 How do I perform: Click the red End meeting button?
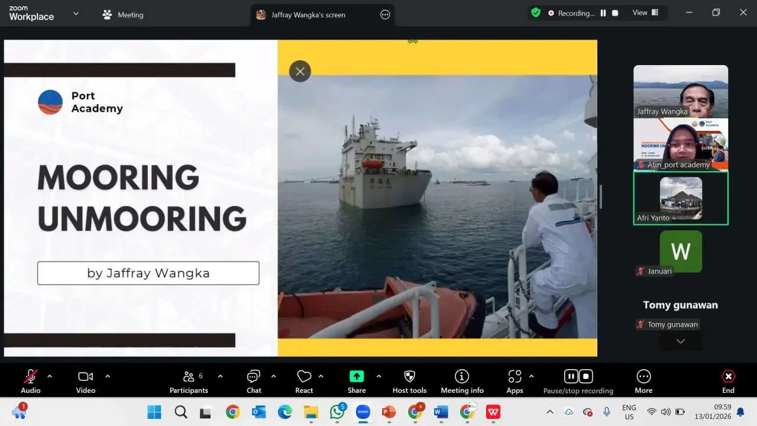click(x=728, y=381)
